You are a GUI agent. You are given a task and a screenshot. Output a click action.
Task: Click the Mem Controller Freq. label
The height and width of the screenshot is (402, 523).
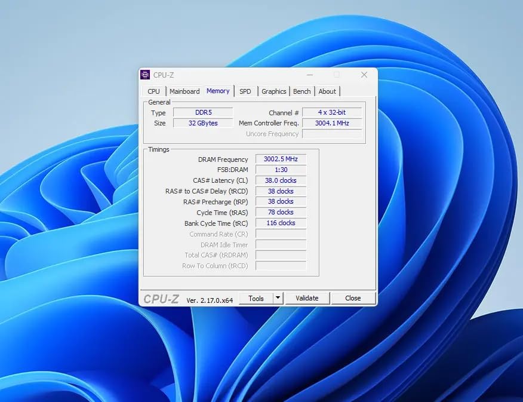point(269,123)
